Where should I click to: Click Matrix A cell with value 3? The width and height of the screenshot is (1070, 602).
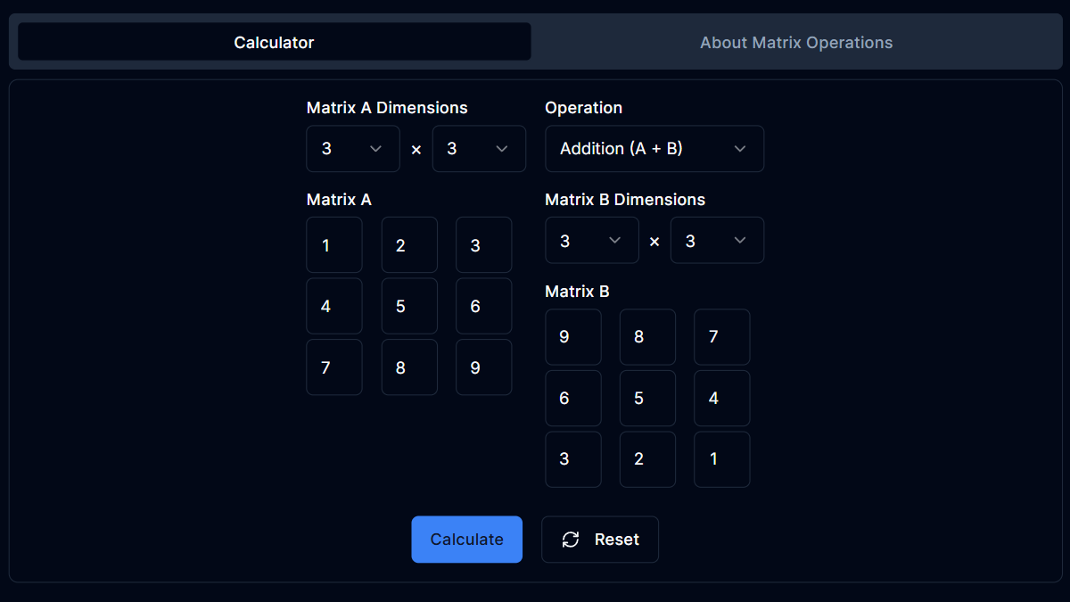click(483, 244)
